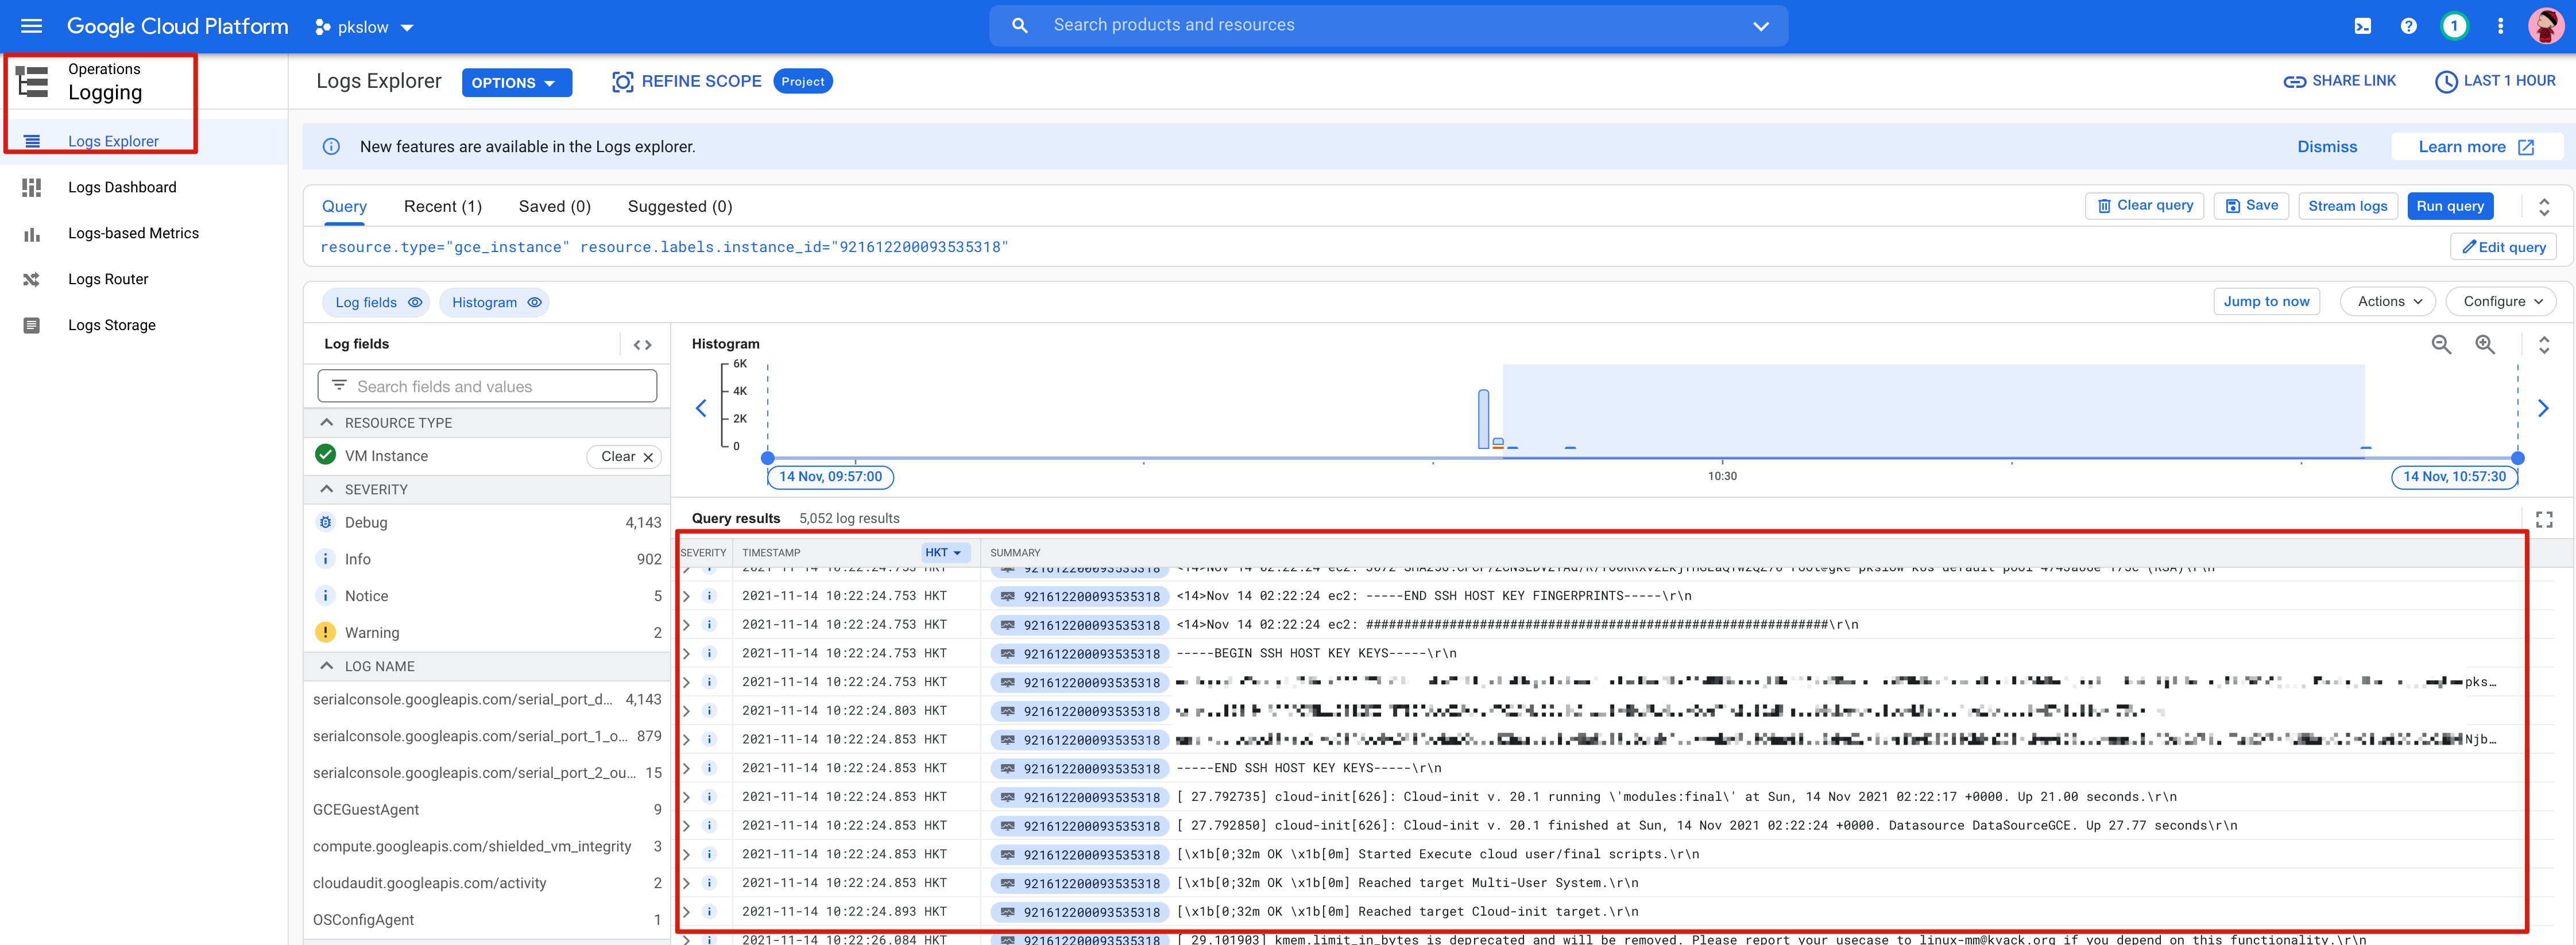Open the OPTIONS dropdown
Viewport: 2576px width, 945px height.
[515, 83]
